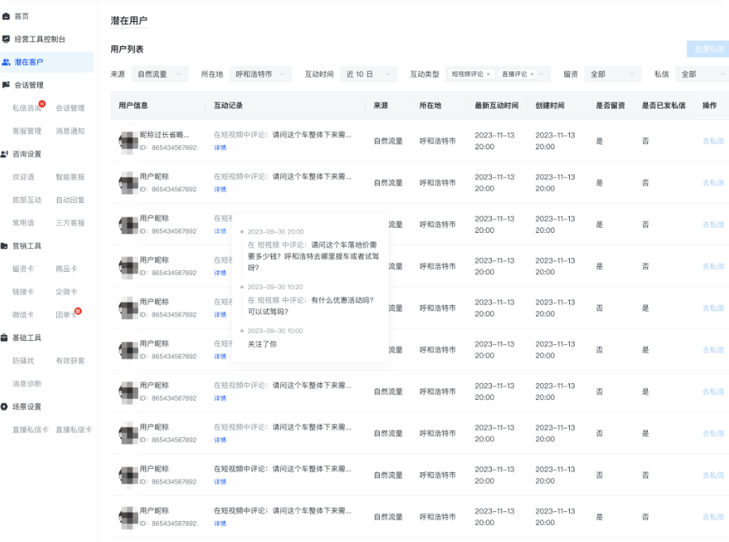Click the 是否留资 column header
This screenshot has width=729, height=542.
pos(610,105)
